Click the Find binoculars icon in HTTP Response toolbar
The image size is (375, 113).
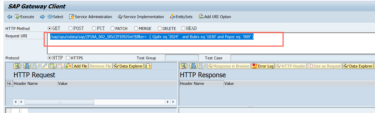coord(193,66)
